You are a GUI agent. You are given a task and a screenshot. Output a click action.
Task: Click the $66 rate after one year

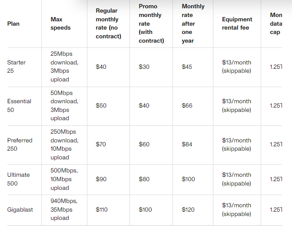(187, 105)
